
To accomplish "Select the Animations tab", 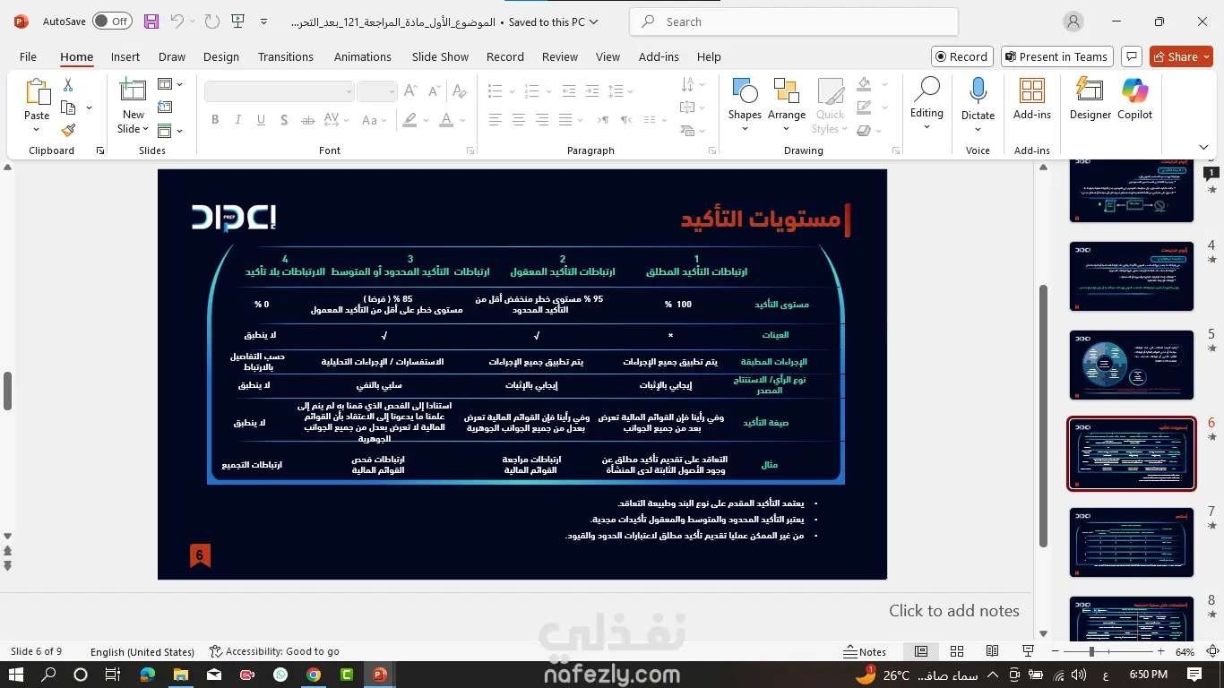I will click(363, 56).
